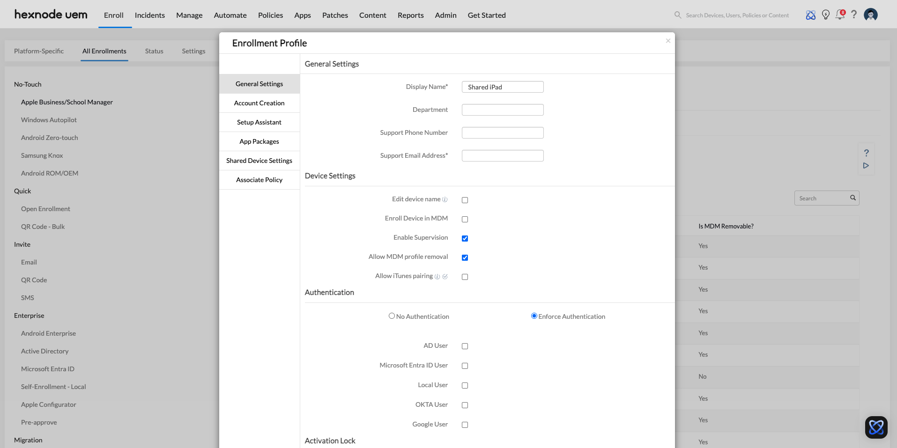Click the Support Email Address input field
This screenshot has width=897, height=448.
(x=502, y=155)
